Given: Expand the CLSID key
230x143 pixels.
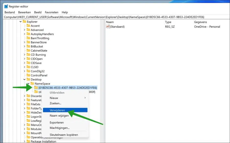Looking at the screenshot, I should tap(24, 67).
